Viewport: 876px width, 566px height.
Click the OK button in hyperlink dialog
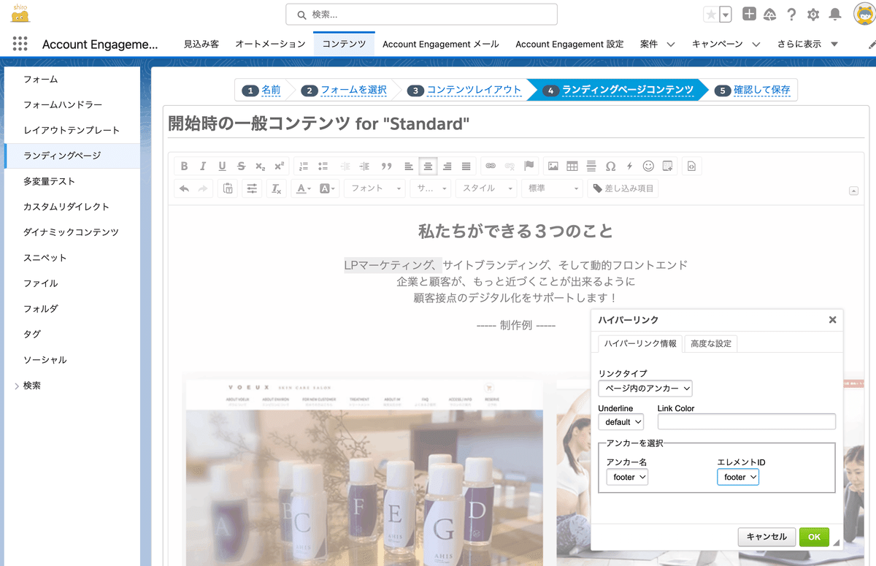814,537
